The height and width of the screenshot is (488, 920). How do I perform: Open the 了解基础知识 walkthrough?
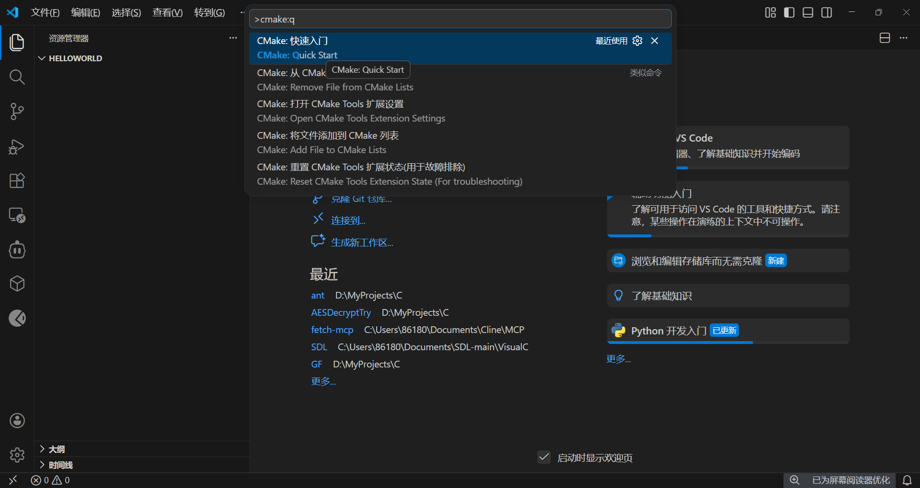pos(728,295)
